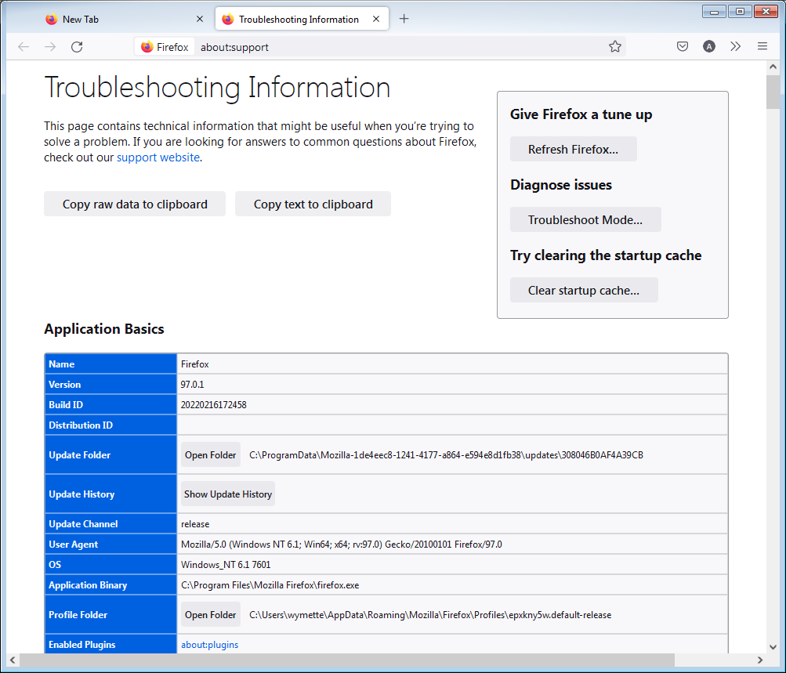The height and width of the screenshot is (673, 786).
Task: Click the profile folder path text
Action: (x=430, y=615)
